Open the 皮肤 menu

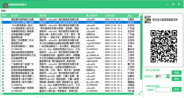[3, 11]
